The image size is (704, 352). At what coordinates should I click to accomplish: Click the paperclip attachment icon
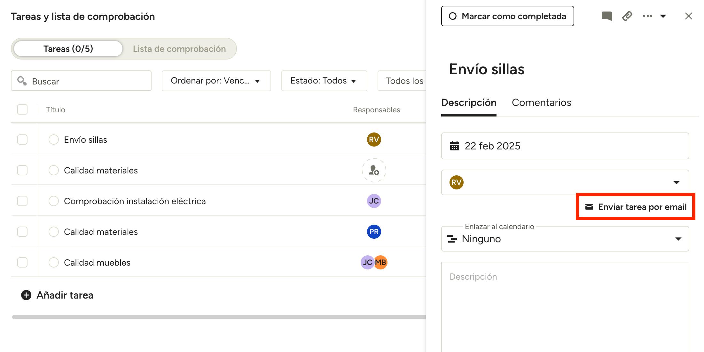[627, 16]
